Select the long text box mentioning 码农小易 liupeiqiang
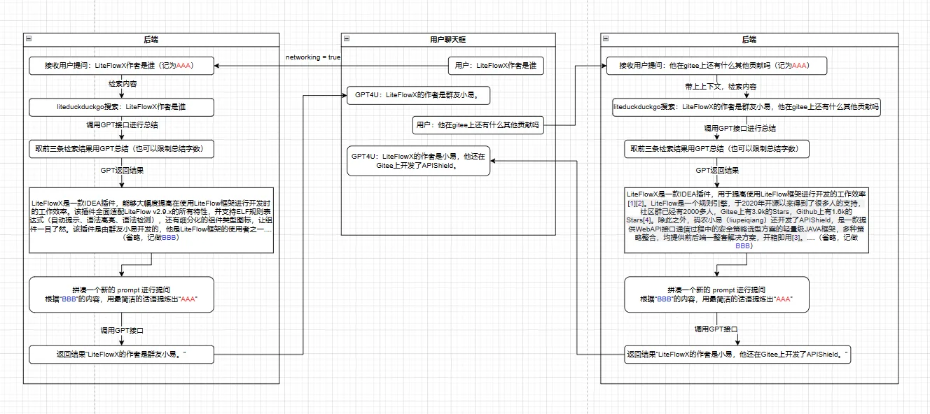 pos(747,220)
